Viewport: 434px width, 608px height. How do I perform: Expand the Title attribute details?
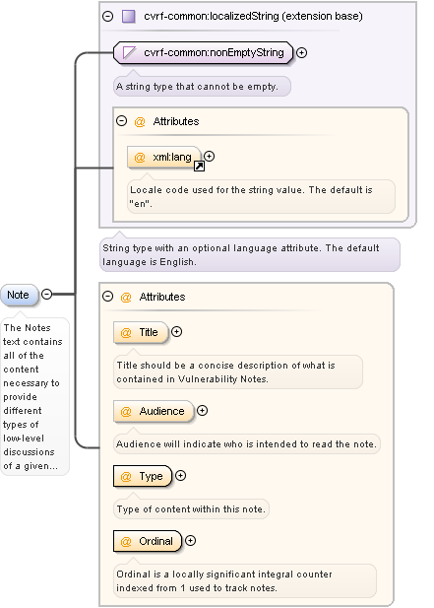click(x=176, y=332)
